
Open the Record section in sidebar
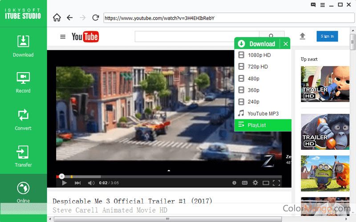pyautogui.click(x=23, y=82)
